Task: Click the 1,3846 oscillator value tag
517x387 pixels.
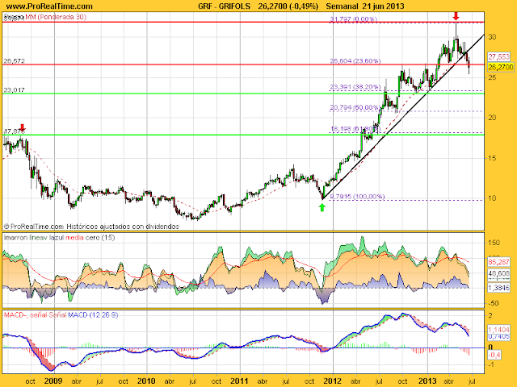Action: [499, 288]
